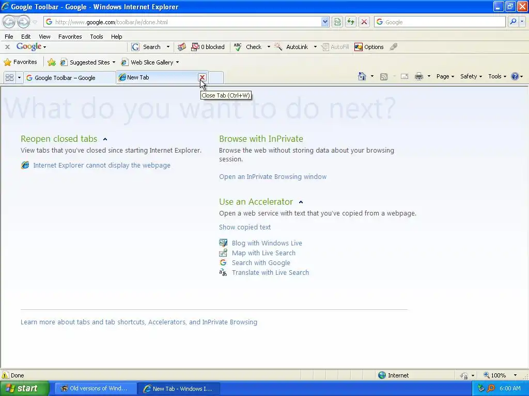
Task: Open the Favorites star button
Action: point(20,62)
